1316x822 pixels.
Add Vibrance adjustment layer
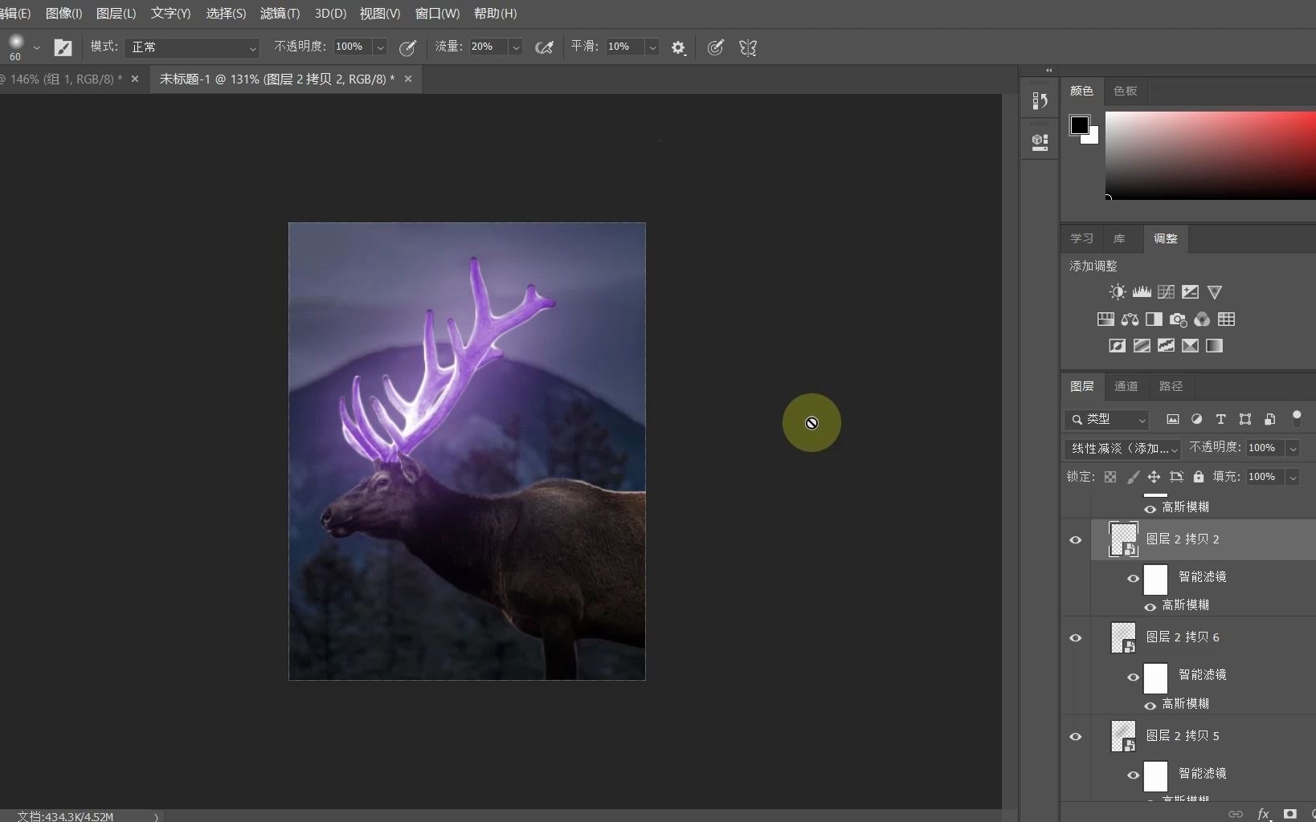1215,292
